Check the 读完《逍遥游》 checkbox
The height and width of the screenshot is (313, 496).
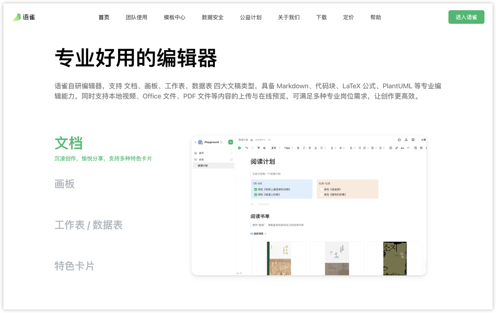321,189
